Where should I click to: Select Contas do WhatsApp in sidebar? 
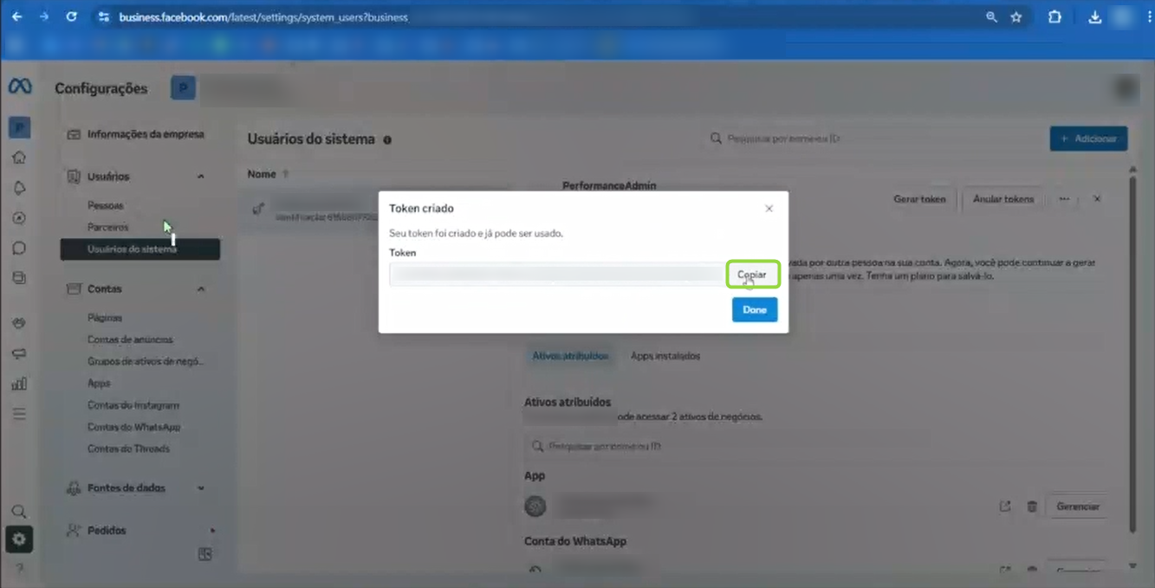point(133,427)
